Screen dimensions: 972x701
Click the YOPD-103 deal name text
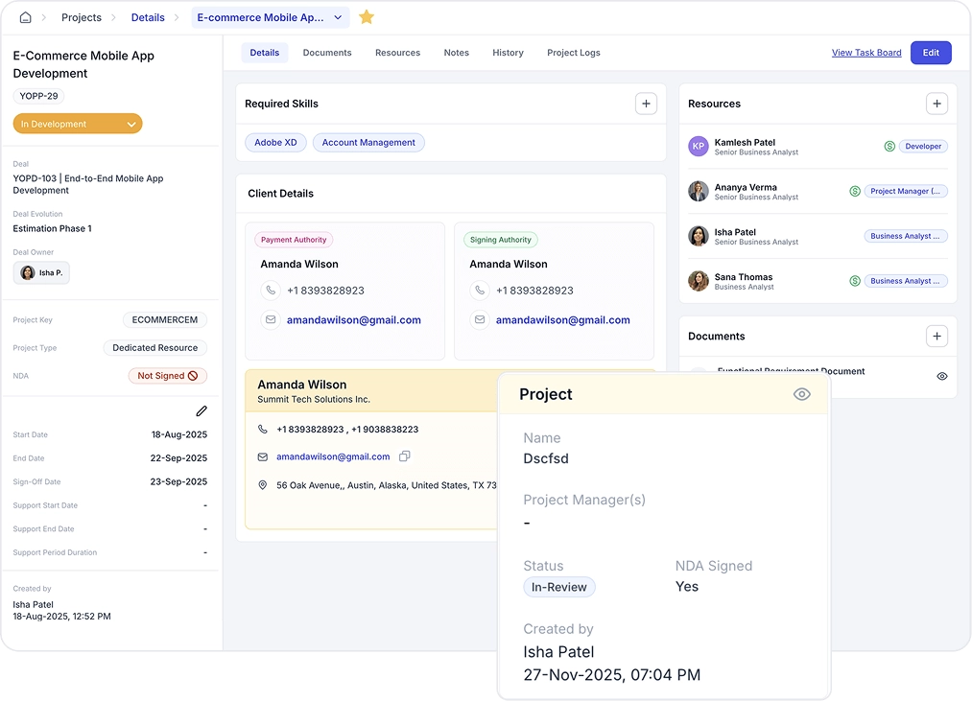coord(88,184)
